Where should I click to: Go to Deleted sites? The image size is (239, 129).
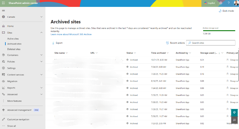(14, 49)
